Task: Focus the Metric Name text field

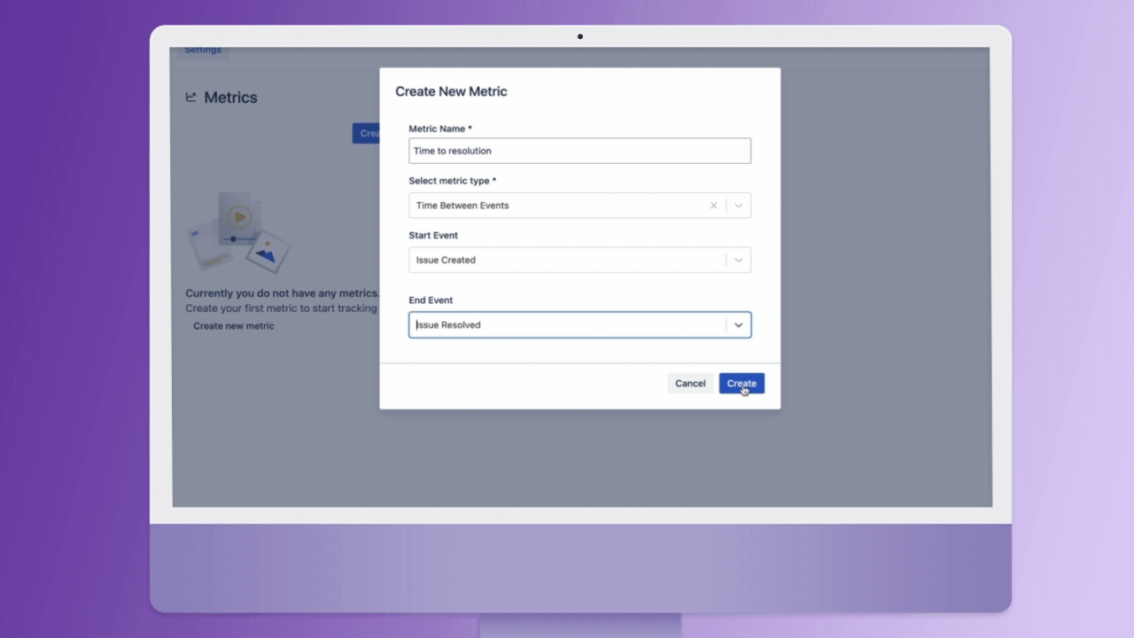Action: click(579, 151)
